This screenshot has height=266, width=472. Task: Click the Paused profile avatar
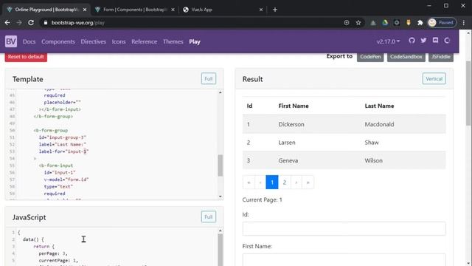[442, 23]
